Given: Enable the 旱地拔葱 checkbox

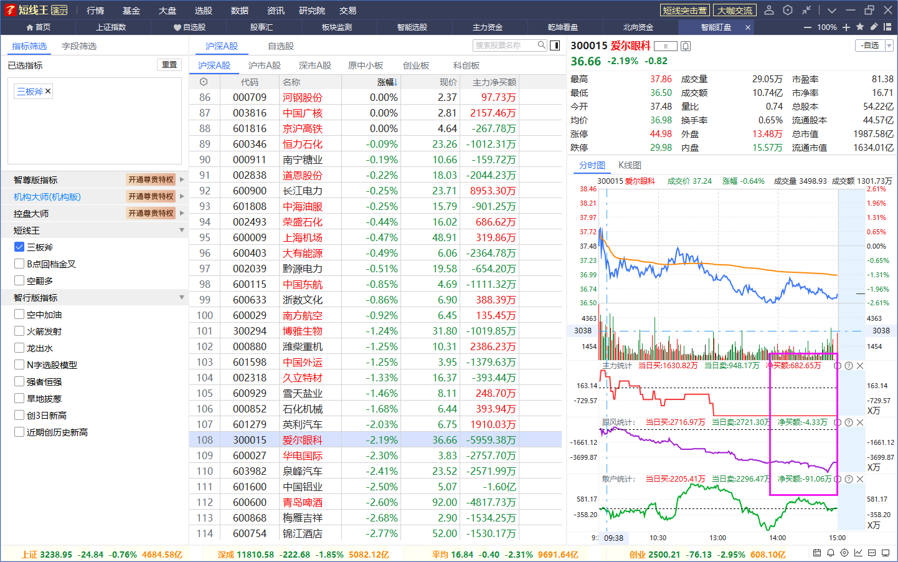Looking at the screenshot, I should (19, 398).
